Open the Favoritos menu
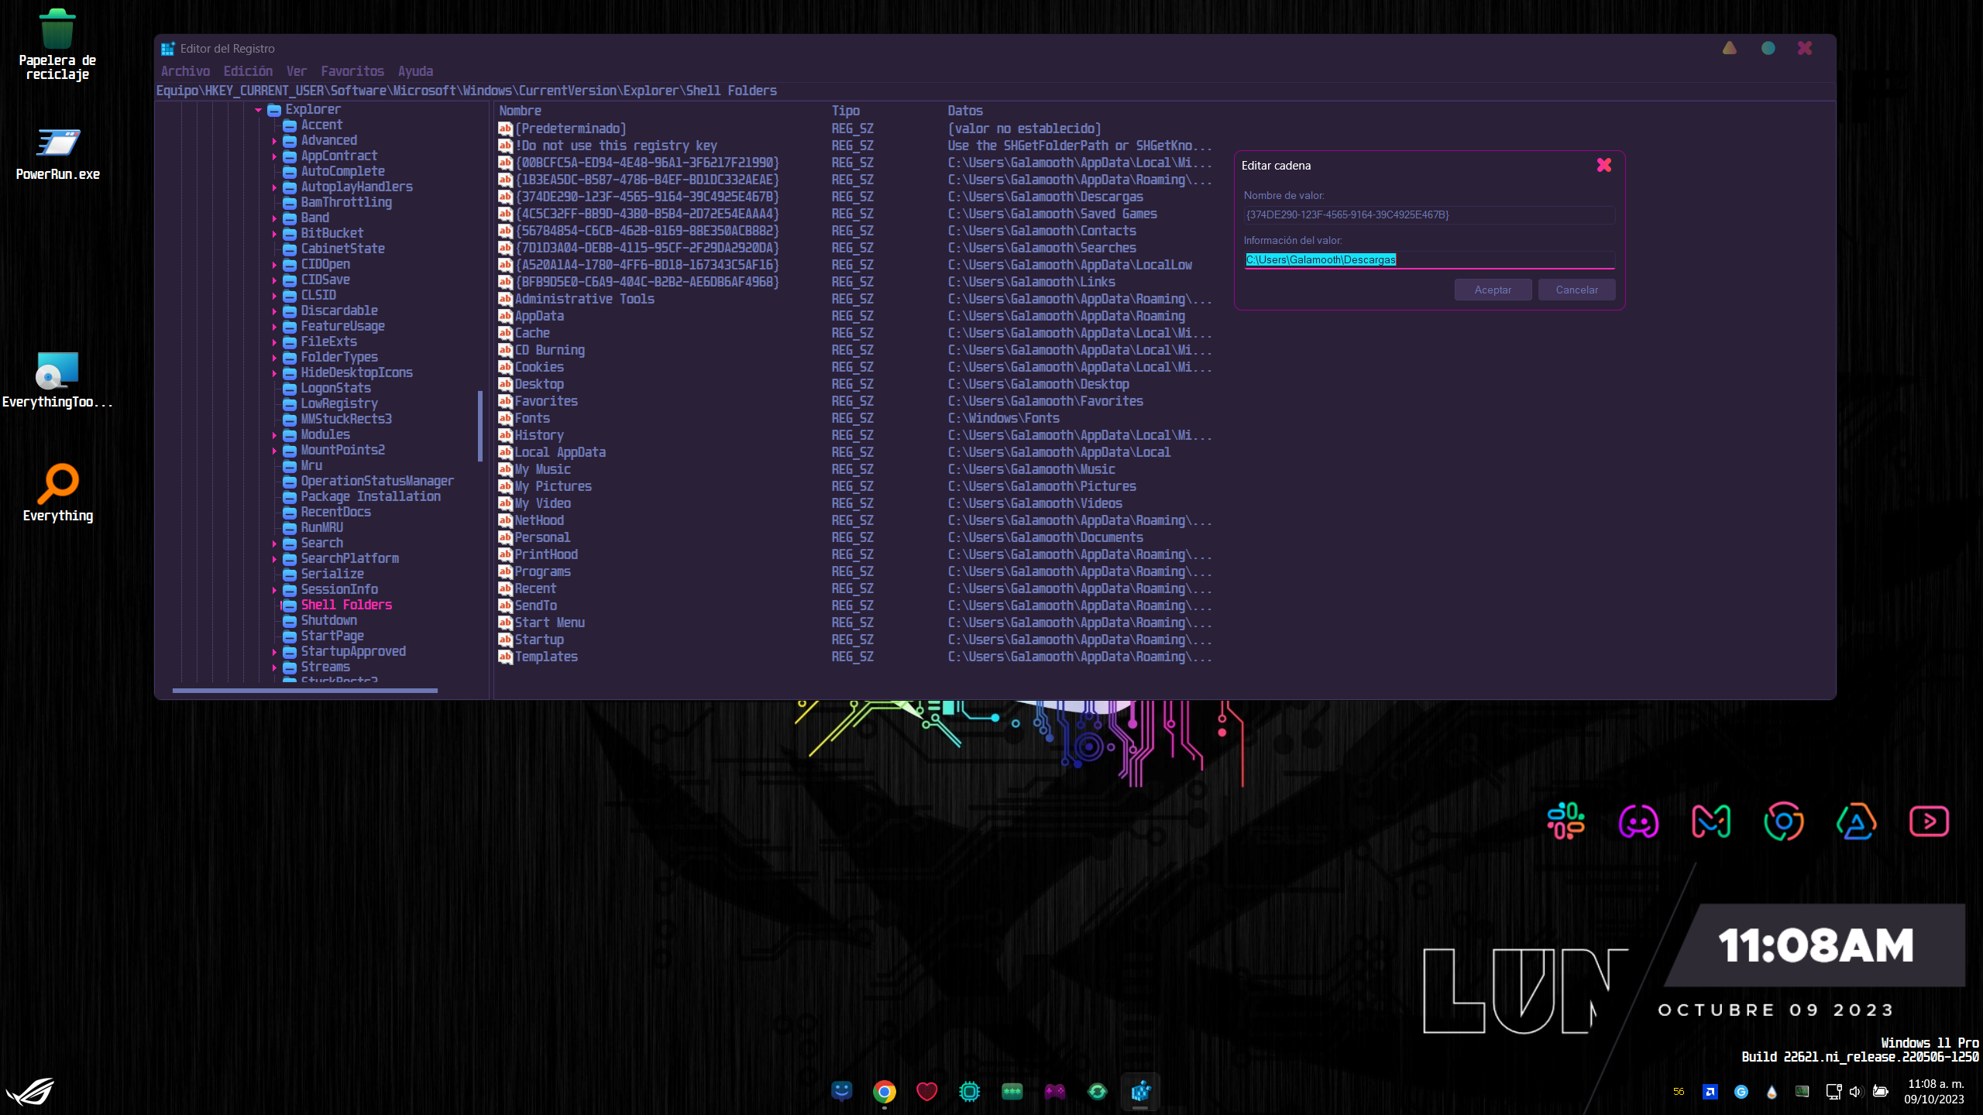Viewport: 1983px width, 1115px height. coord(352,70)
